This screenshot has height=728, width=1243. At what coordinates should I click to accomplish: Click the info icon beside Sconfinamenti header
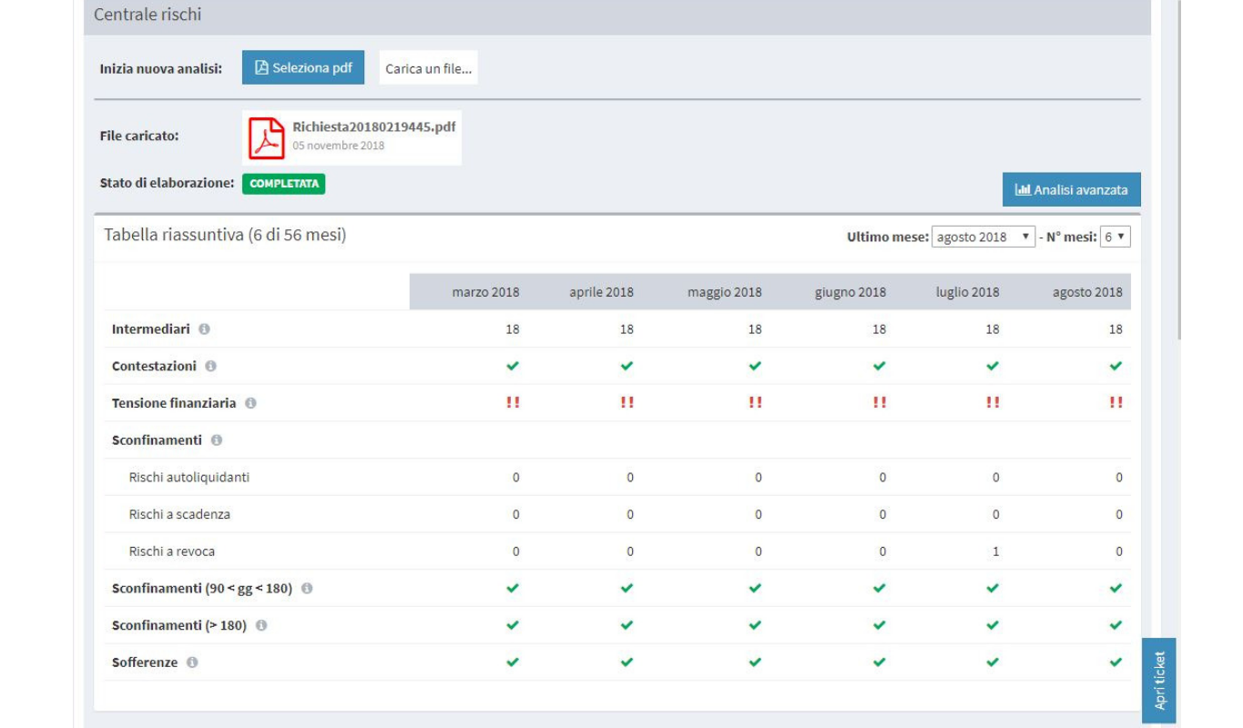[x=216, y=440]
